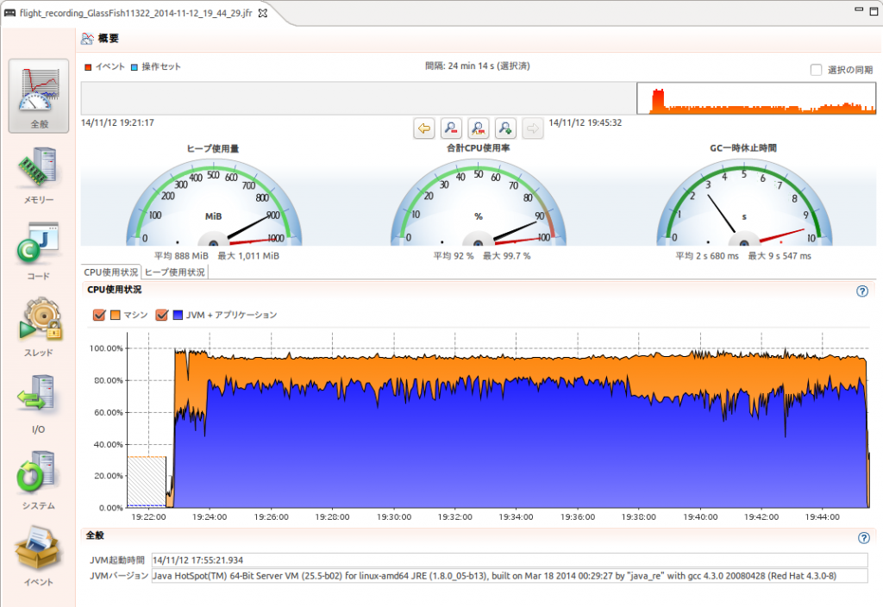Uncheck the JVM + アプリケーション series checkbox

[161, 316]
